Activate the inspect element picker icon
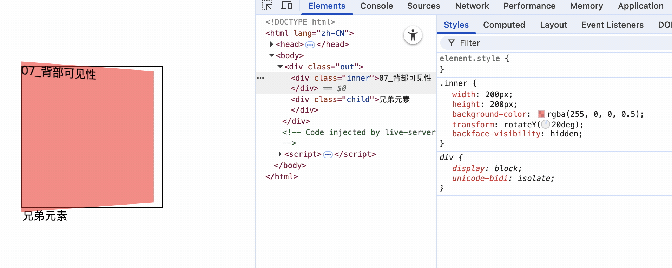The height and width of the screenshot is (268, 672). coord(267,6)
